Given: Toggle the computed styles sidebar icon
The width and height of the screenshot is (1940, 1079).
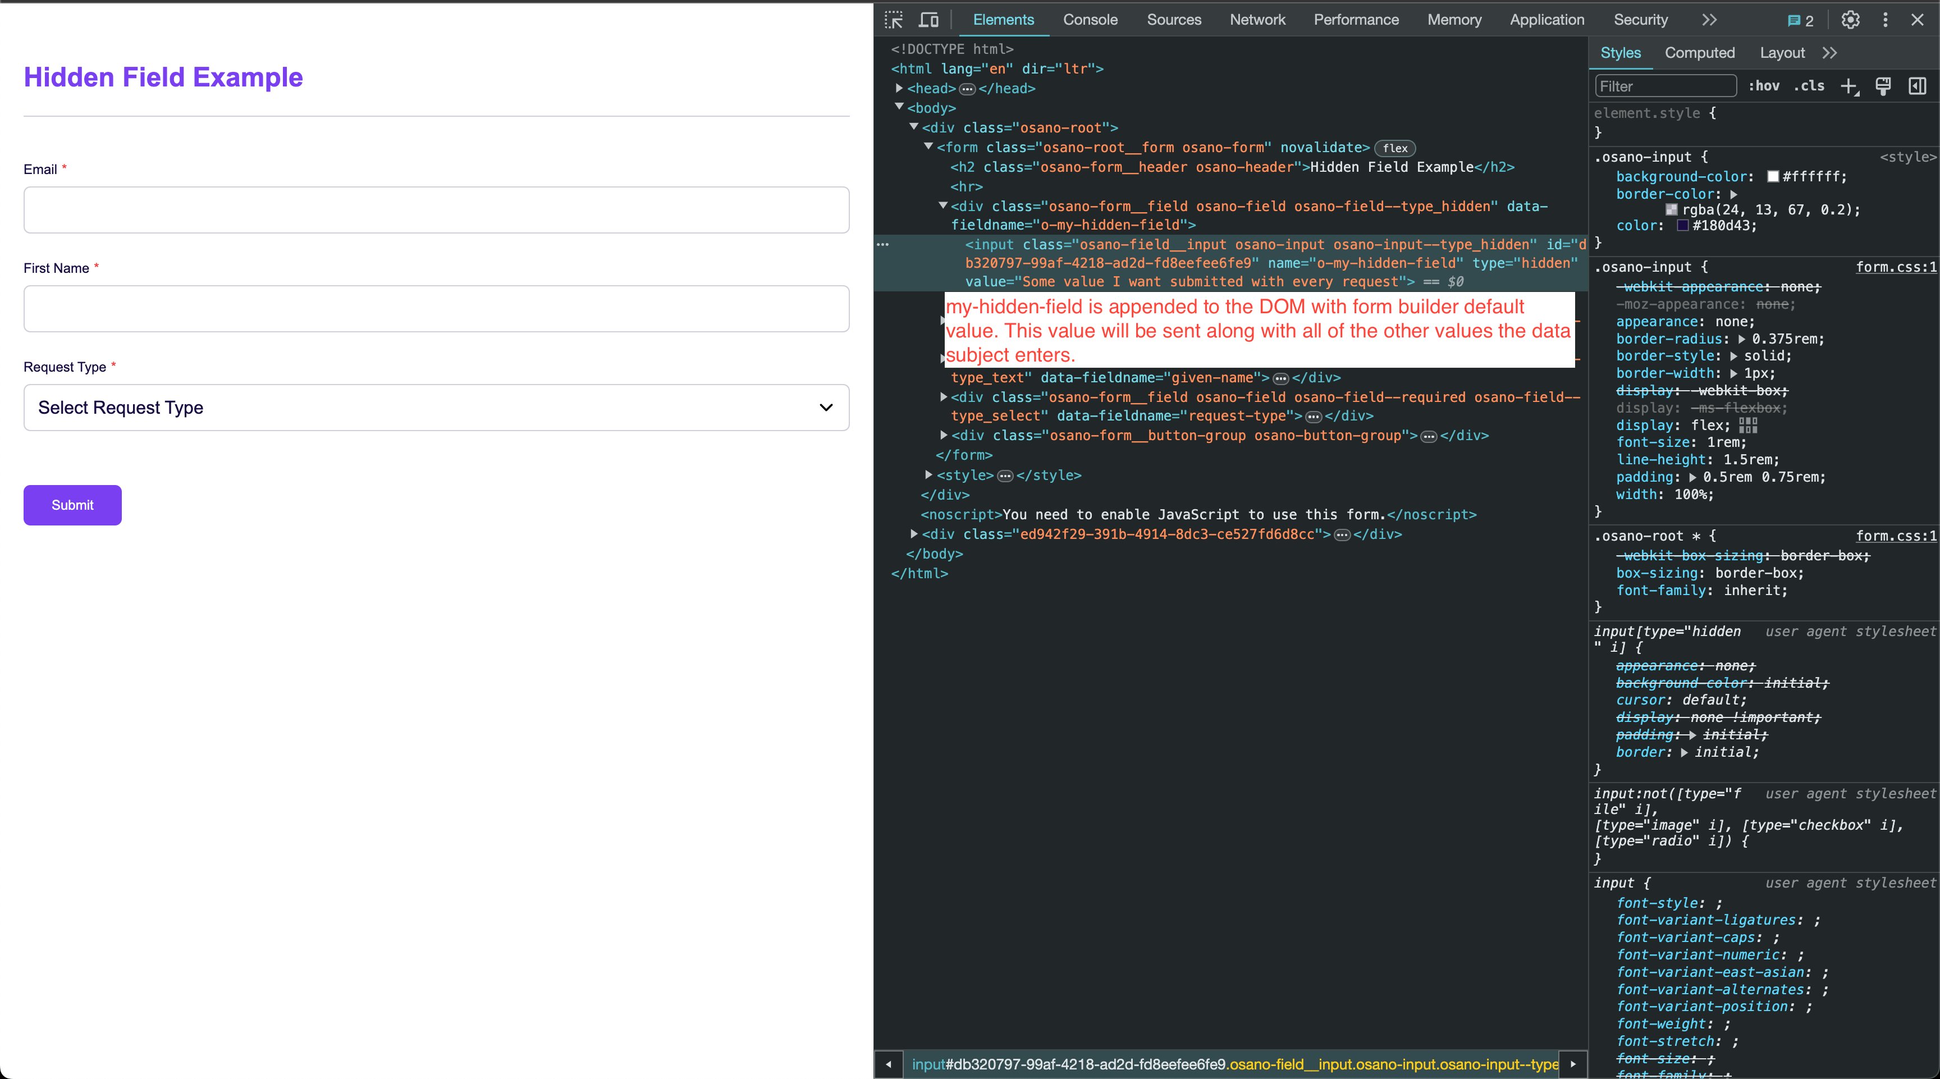Looking at the screenshot, I should 1918,86.
